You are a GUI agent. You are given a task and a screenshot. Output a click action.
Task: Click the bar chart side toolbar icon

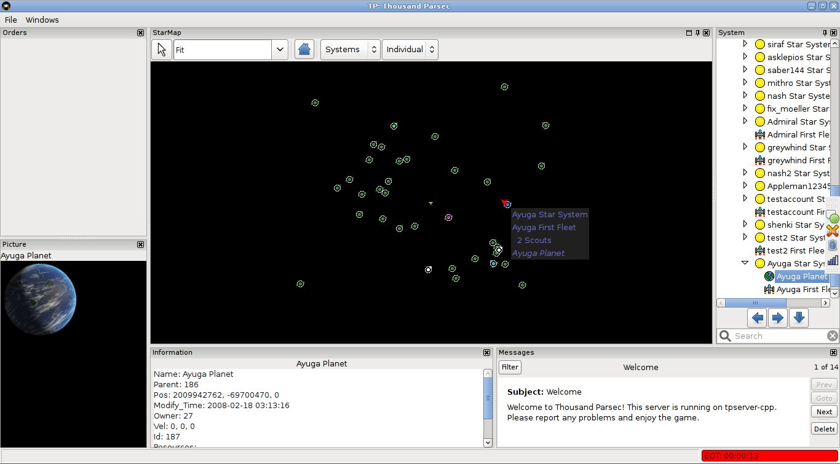click(833, 260)
